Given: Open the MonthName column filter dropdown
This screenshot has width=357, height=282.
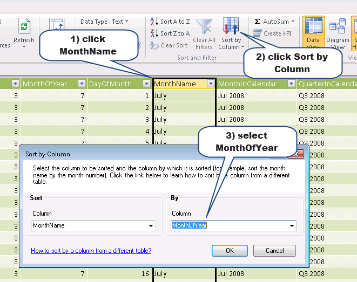Looking at the screenshot, I should [211, 84].
